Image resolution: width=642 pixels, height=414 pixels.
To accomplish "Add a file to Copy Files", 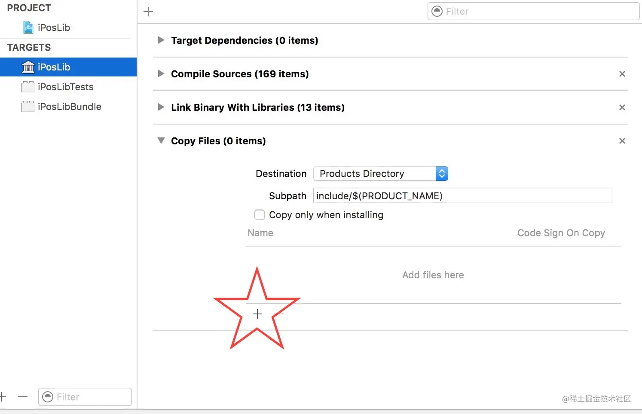I will (257, 314).
